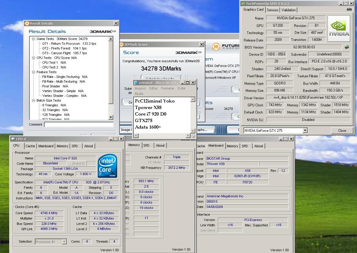Open the Sensors tab in GPU-Z
This screenshot has height=253, width=357.
[273, 10]
